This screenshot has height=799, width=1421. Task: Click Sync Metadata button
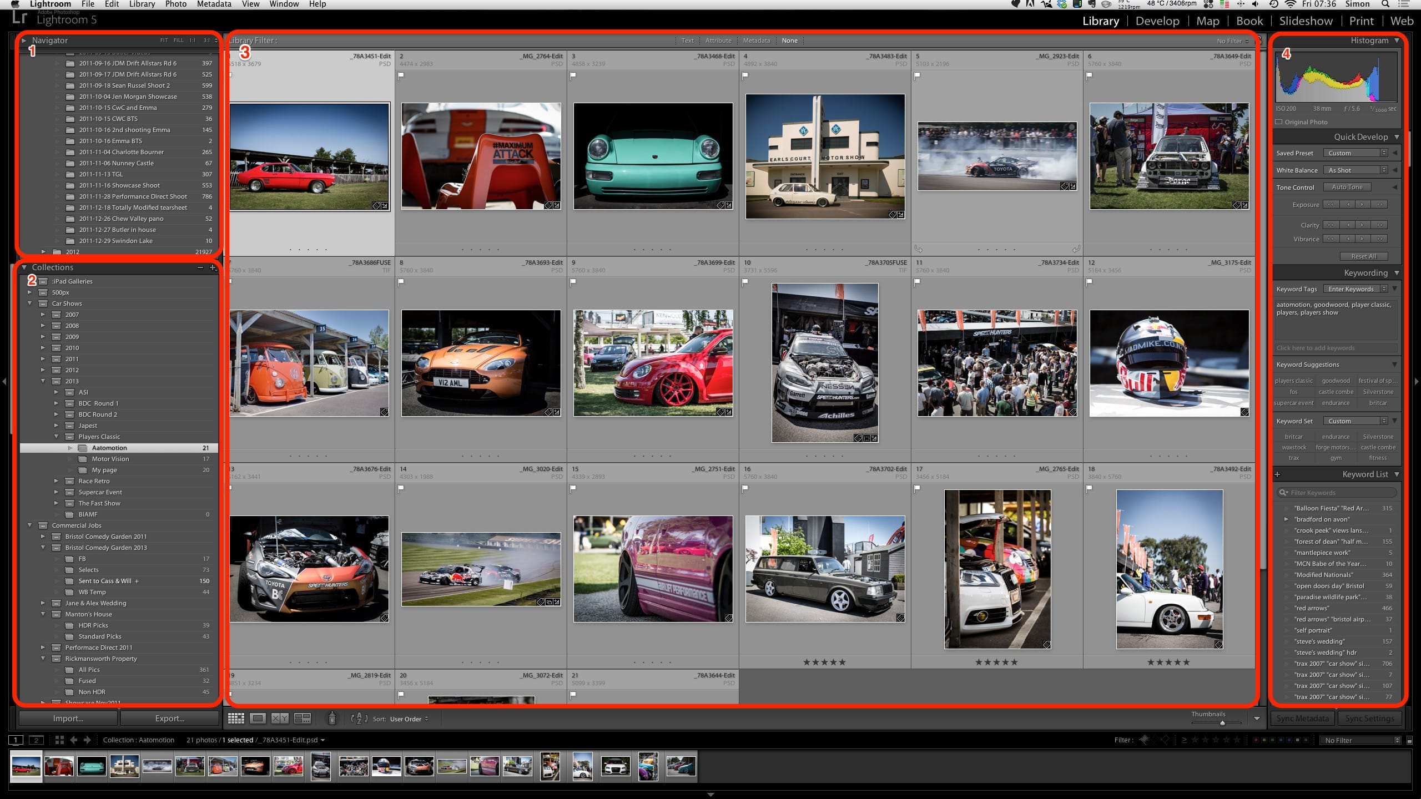(1302, 719)
